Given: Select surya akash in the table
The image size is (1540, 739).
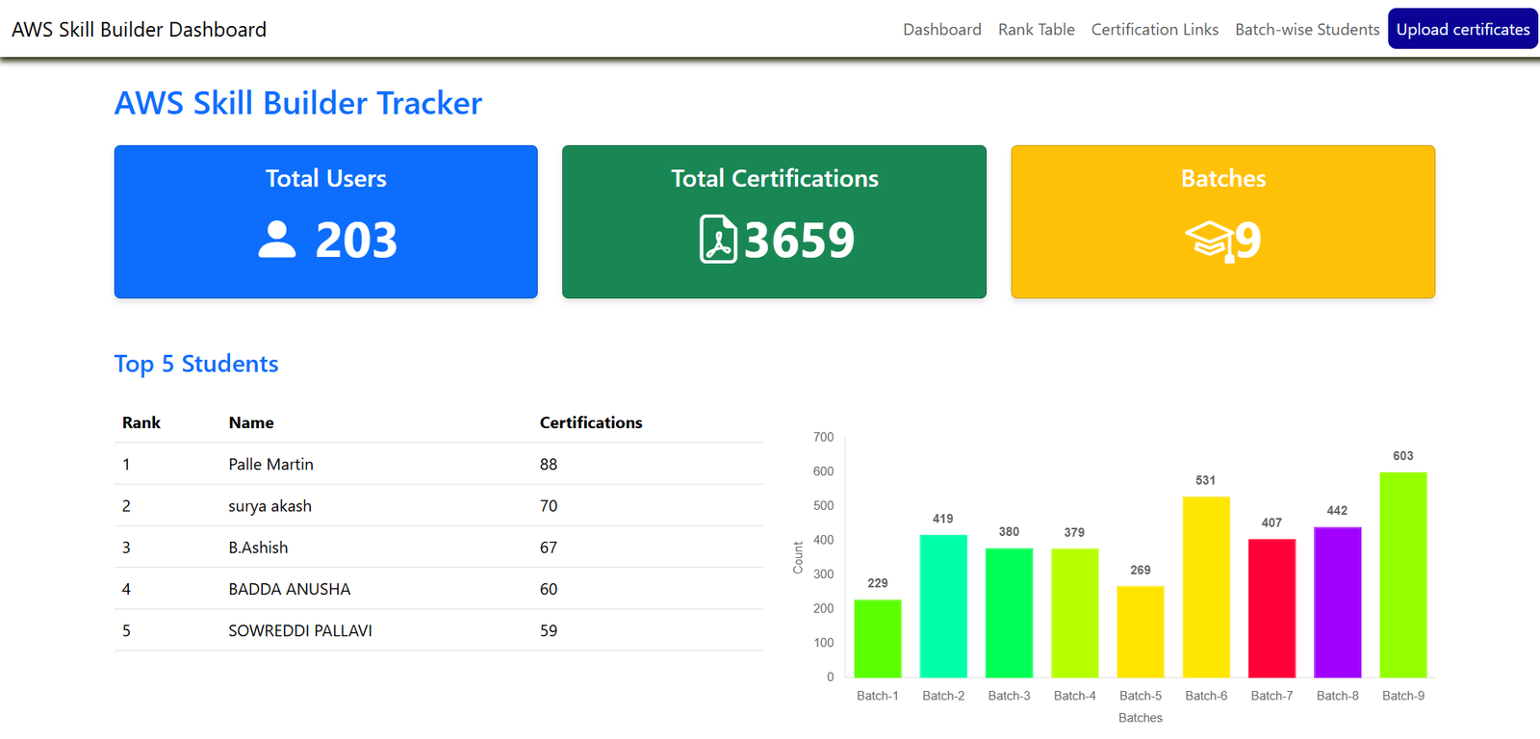Looking at the screenshot, I should (x=270, y=506).
